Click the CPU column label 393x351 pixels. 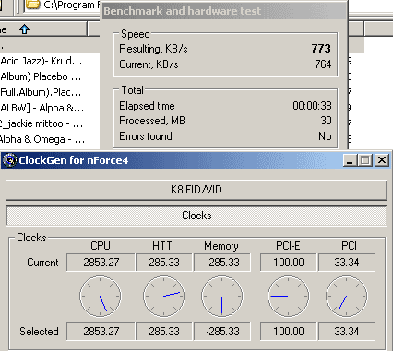101,246
